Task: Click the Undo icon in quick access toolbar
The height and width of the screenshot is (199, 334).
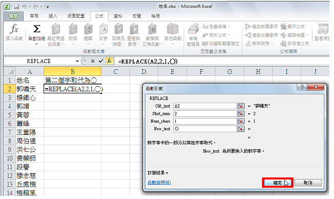Action: (24, 7)
